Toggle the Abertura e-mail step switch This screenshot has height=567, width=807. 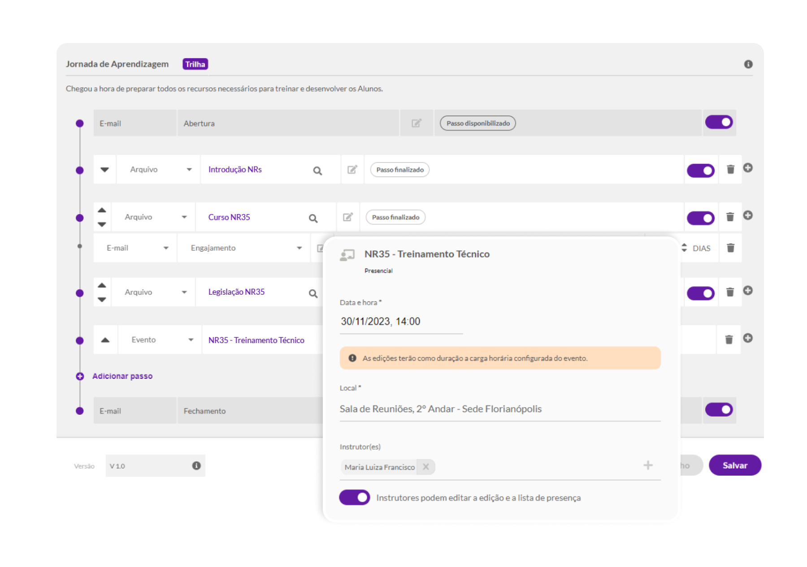point(719,122)
